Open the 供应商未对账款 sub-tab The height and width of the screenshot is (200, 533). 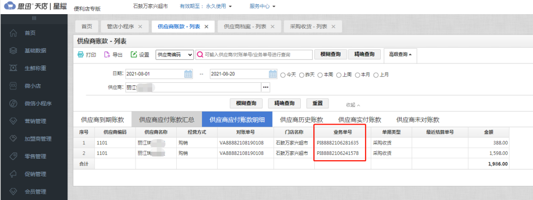click(x=418, y=119)
